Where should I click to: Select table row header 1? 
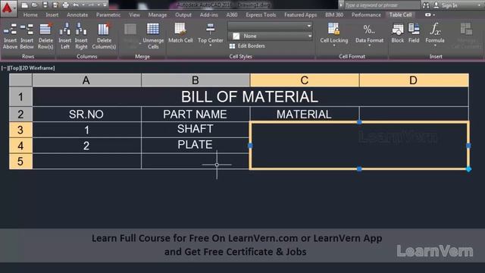20,97
